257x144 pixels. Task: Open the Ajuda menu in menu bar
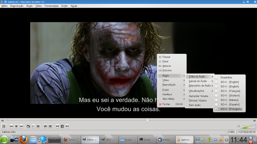coord(74,6)
